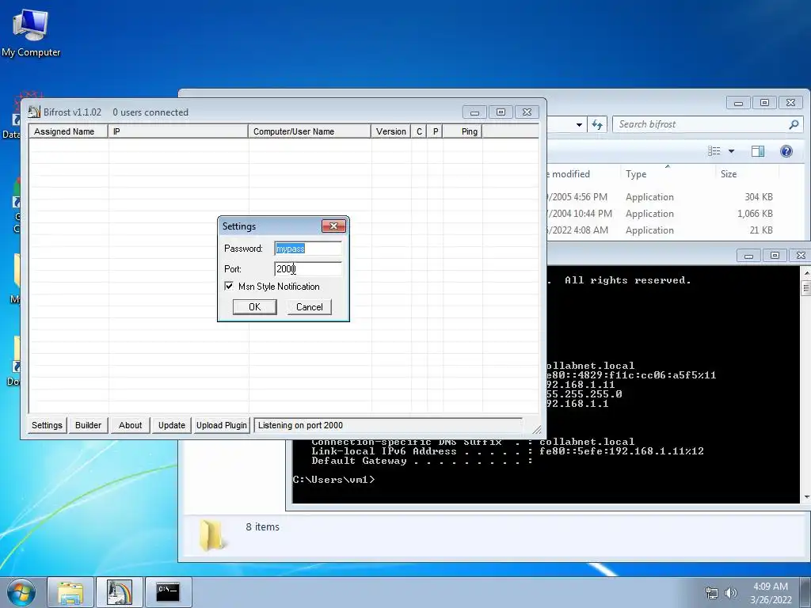Click the Explorer search magnifier icon
The image size is (811, 608).
pos(794,124)
